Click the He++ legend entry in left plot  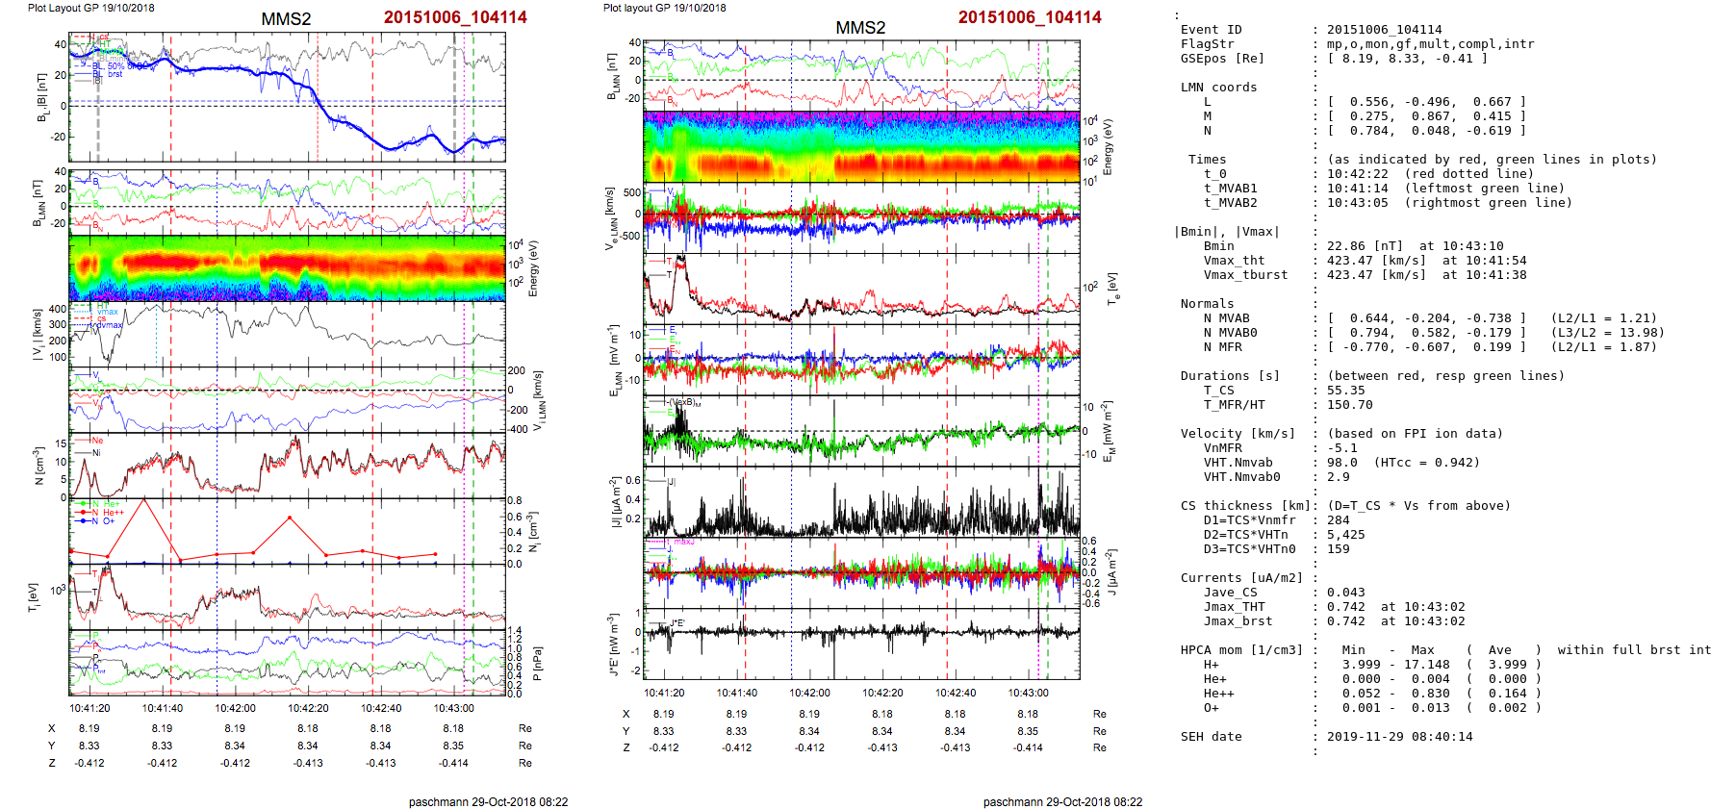(113, 513)
